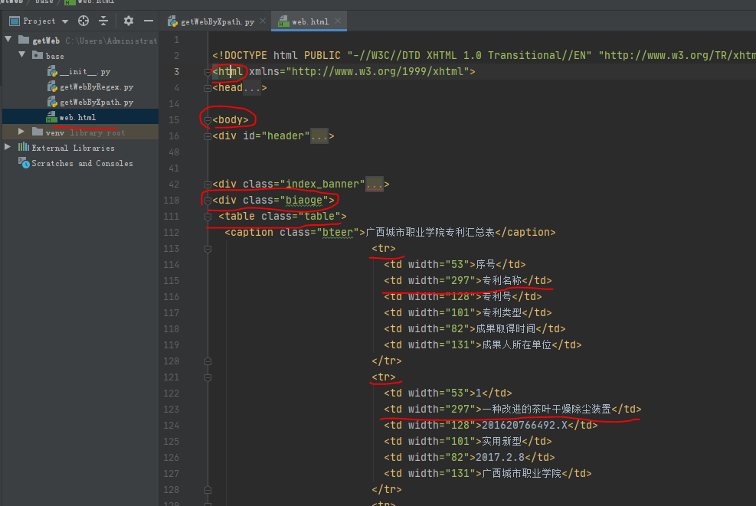Close the getWebByXpath.py editor tab
The width and height of the screenshot is (756, 506).
263,21
